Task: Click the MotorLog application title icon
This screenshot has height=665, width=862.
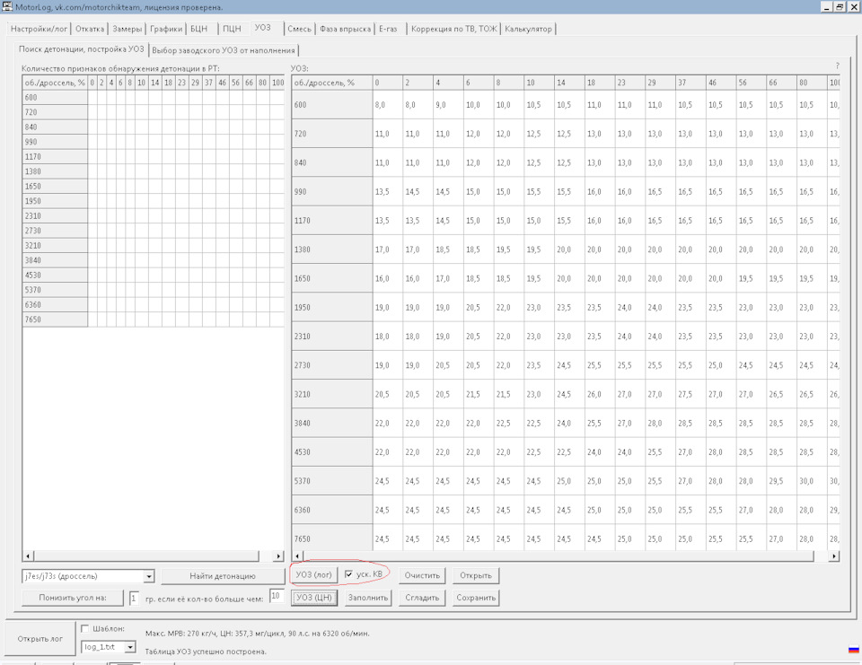Action: 7,6
